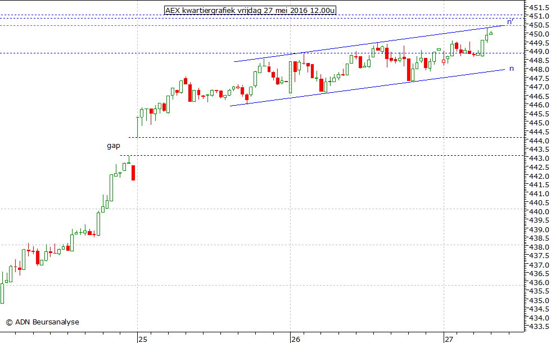Click price label 447.0 on the axis
Screen dimensions: 551x343
click(x=539, y=87)
